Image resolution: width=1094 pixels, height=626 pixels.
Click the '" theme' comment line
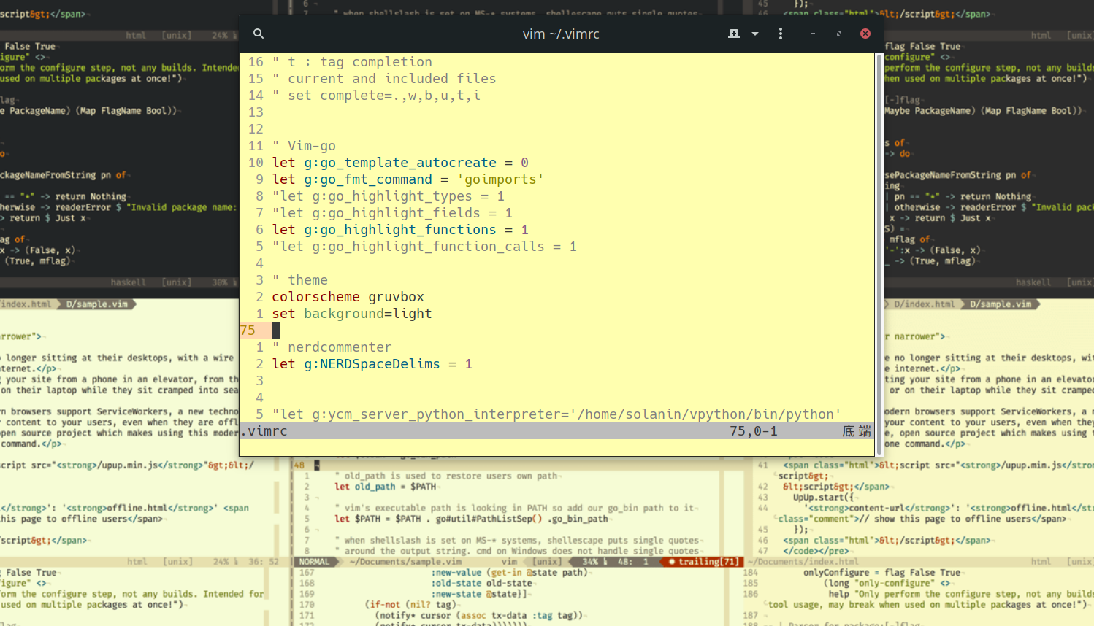pos(300,280)
